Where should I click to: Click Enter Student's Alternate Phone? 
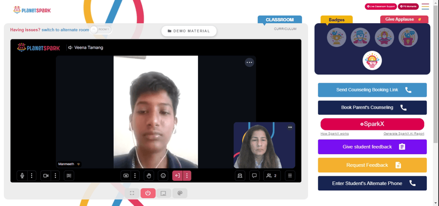[x=372, y=183]
